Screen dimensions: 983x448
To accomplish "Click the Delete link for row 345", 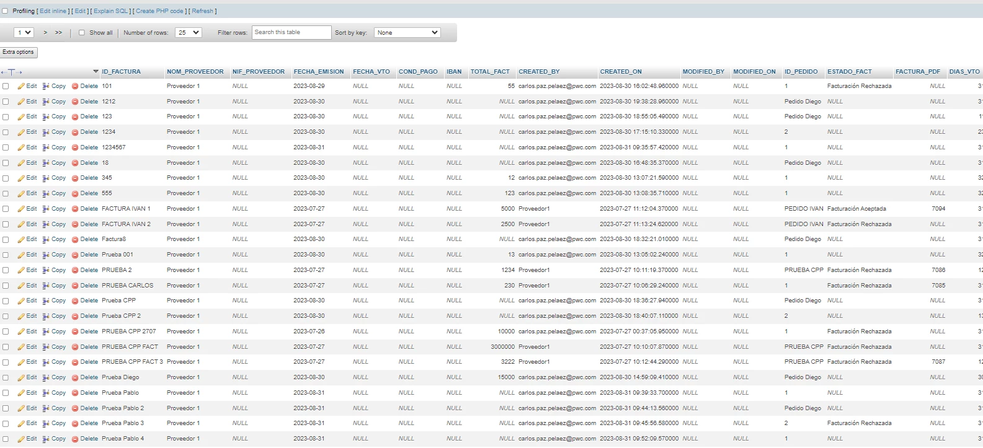I will [x=89, y=178].
